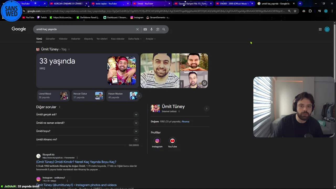Open three-dot options beside Ümit Tüney Yaş
The height and width of the screenshot is (189, 336).
pyautogui.click(x=69, y=49)
